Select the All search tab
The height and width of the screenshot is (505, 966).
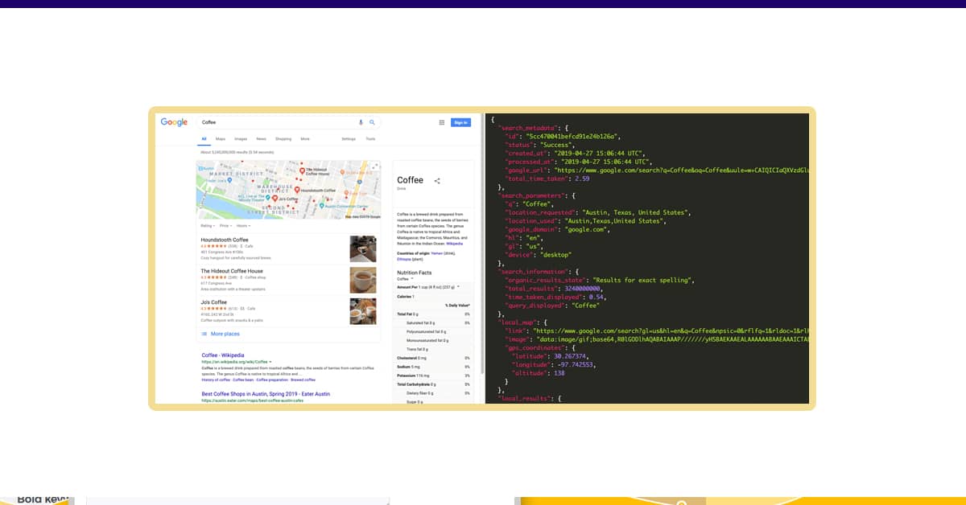(203, 139)
